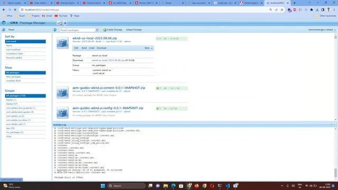Open Chrome side panel icon
The height and width of the screenshot is (190, 338).
click(x=323, y=9)
